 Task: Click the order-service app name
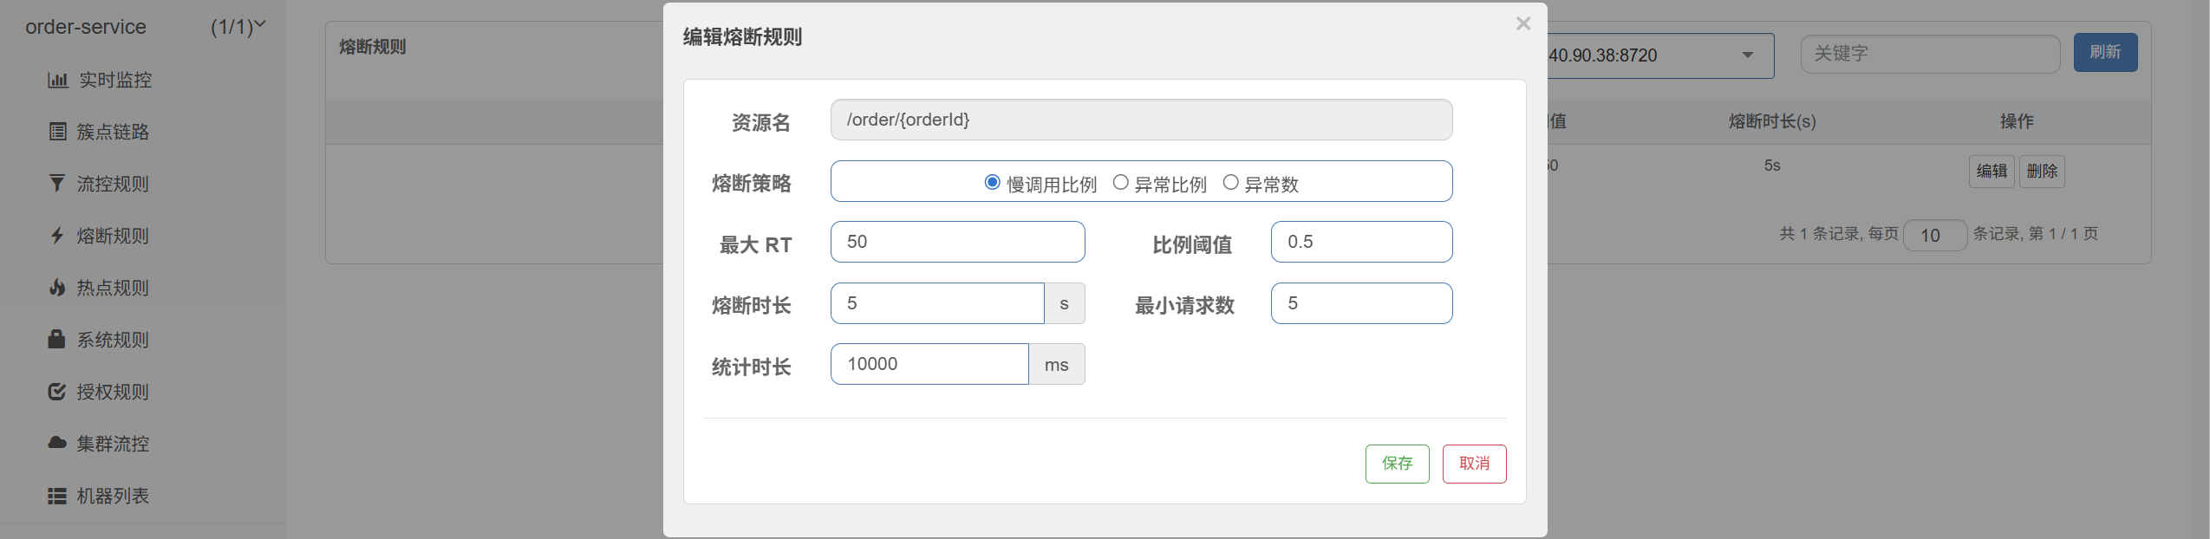coord(86,27)
